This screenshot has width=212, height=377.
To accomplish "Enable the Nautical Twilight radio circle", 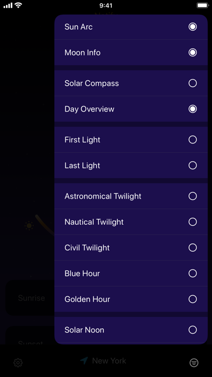I will click(x=193, y=222).
